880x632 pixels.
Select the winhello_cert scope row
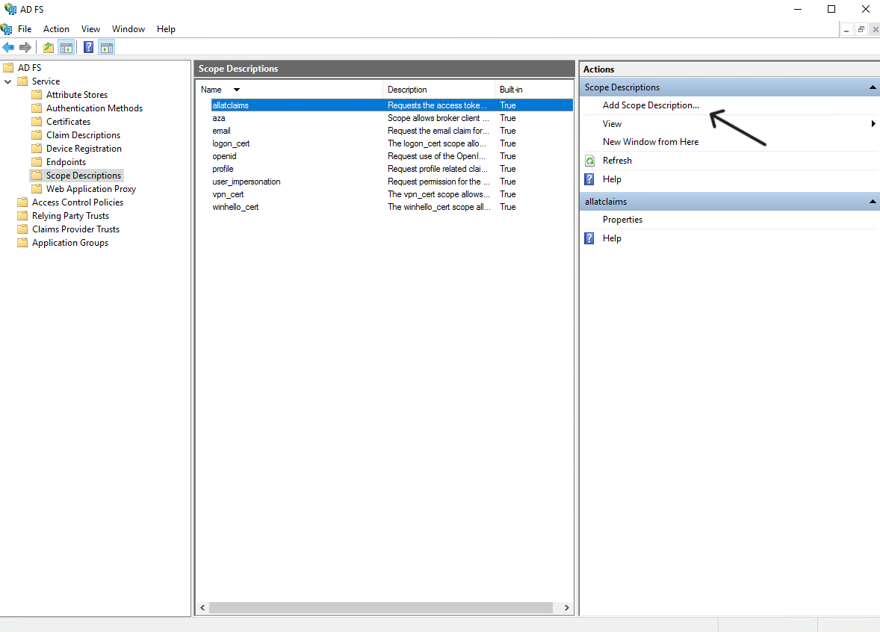coord(391,207)
